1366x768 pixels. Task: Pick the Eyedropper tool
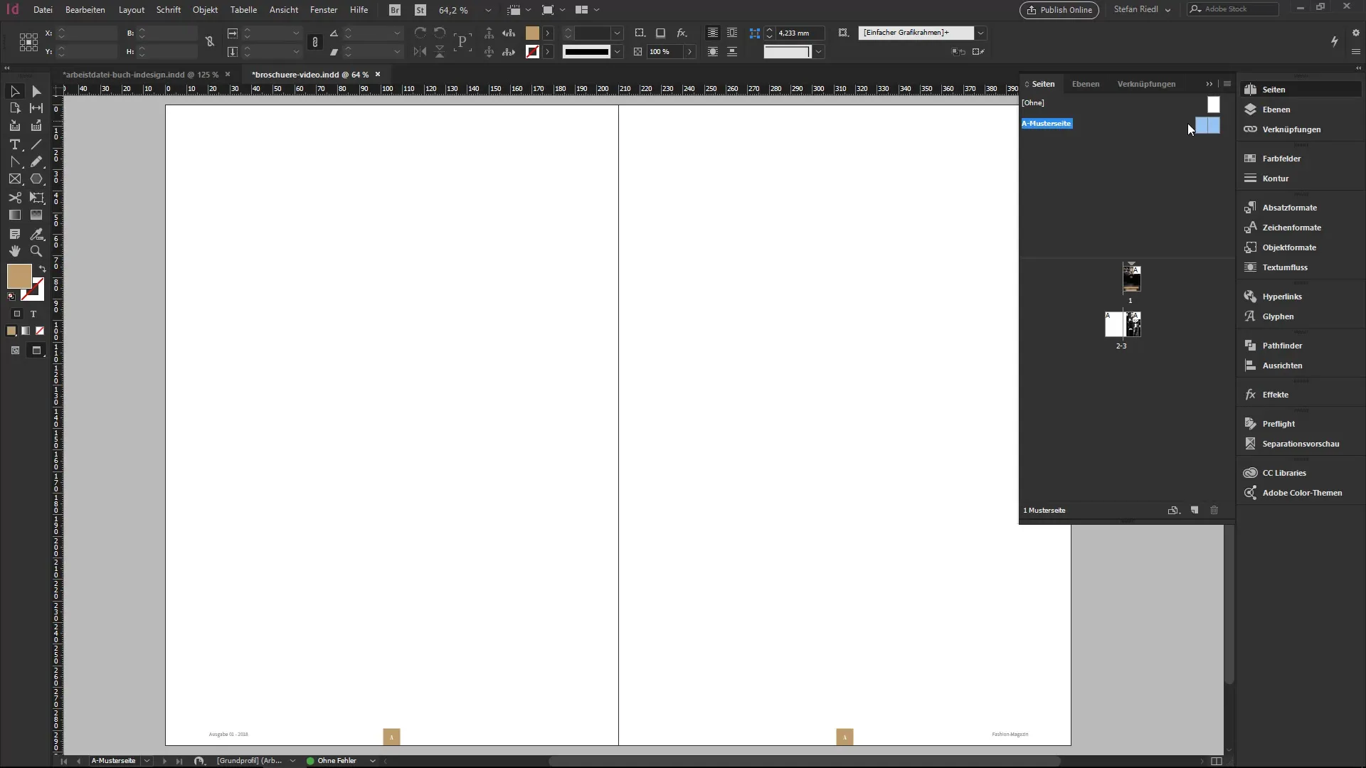(36, 234)
